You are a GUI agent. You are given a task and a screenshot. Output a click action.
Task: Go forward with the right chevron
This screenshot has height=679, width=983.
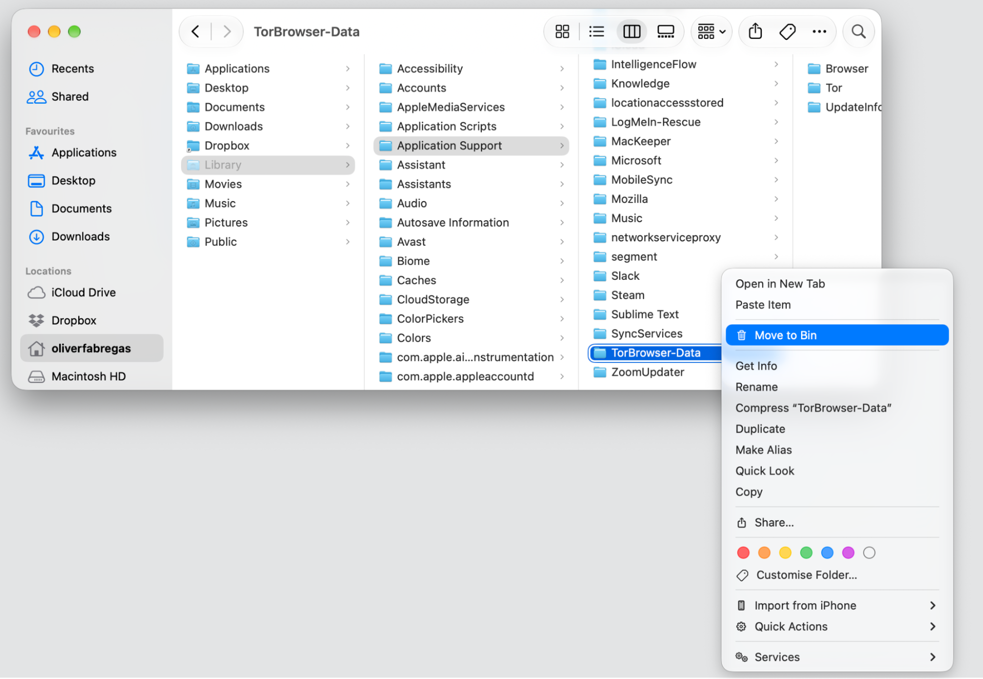pyautogui.click(x=227, y=31)
